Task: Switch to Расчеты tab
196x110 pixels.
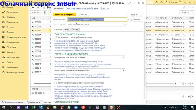Action: 58,30
